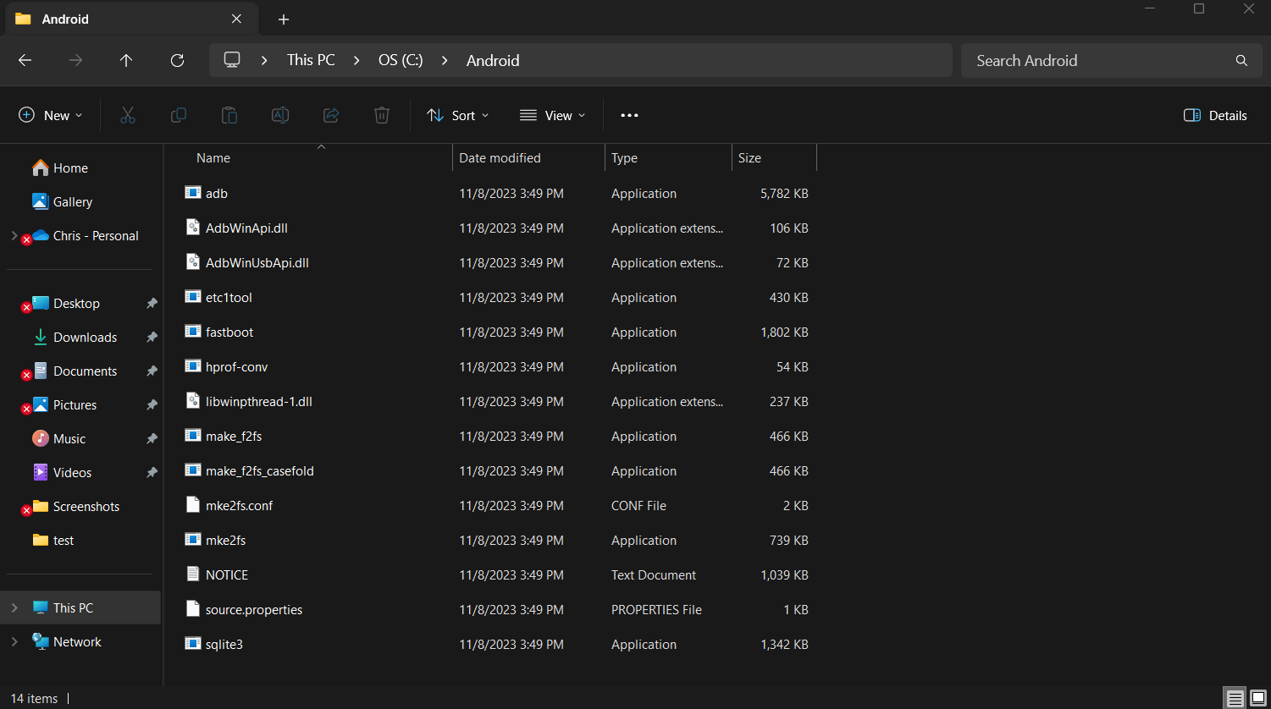
Task: Click the monitor icon in address bar
Action: (232, 60)
